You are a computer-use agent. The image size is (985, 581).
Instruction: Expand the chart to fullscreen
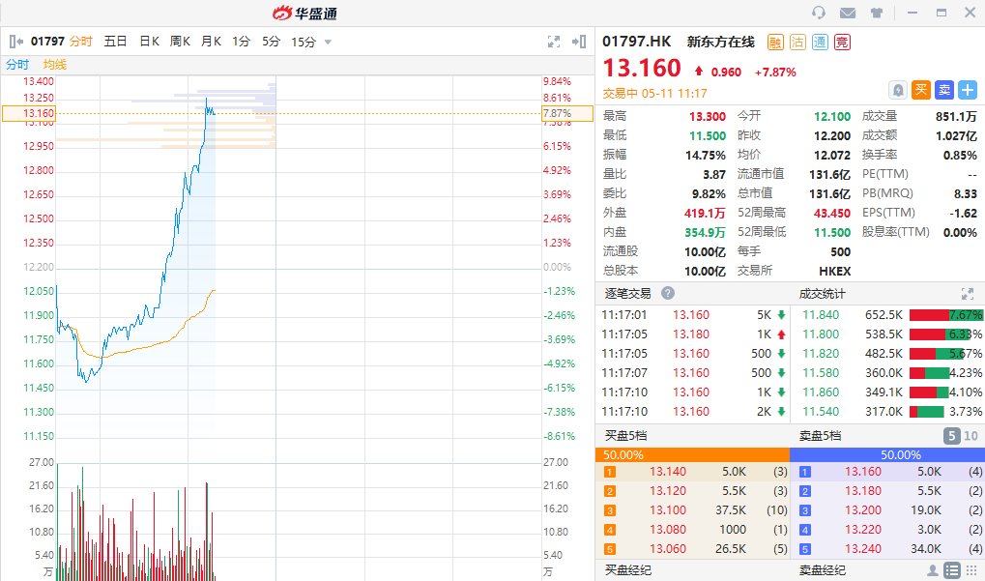[554, 42]
